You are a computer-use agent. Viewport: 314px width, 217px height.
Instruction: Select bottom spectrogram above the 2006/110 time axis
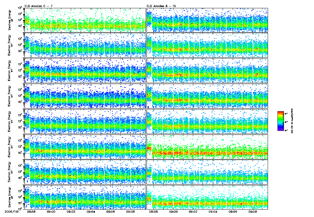point(85,197)
